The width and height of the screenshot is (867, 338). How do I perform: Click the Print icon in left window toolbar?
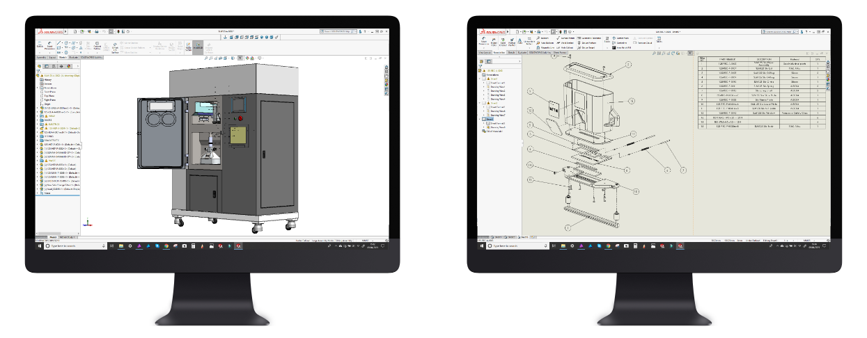tap(96, 31)
